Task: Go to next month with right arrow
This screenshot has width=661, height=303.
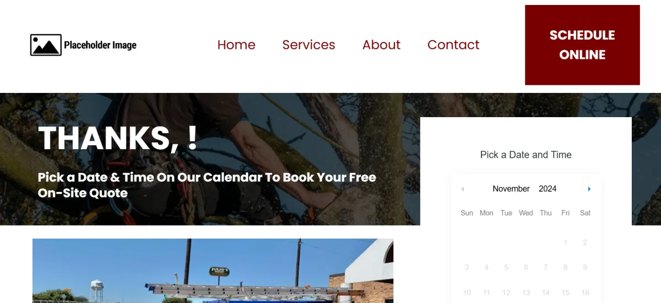Action: [589, 189]
